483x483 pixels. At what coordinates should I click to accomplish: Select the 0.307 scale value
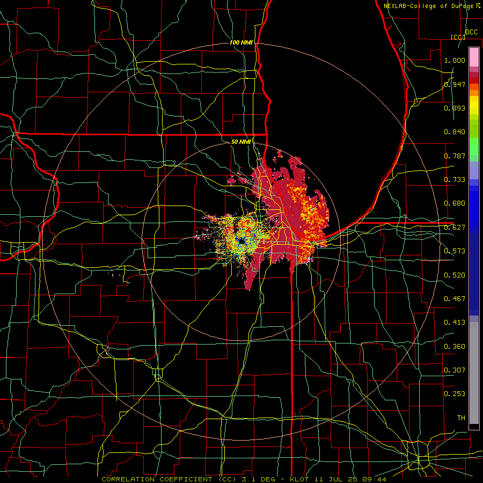click(455, 370)
